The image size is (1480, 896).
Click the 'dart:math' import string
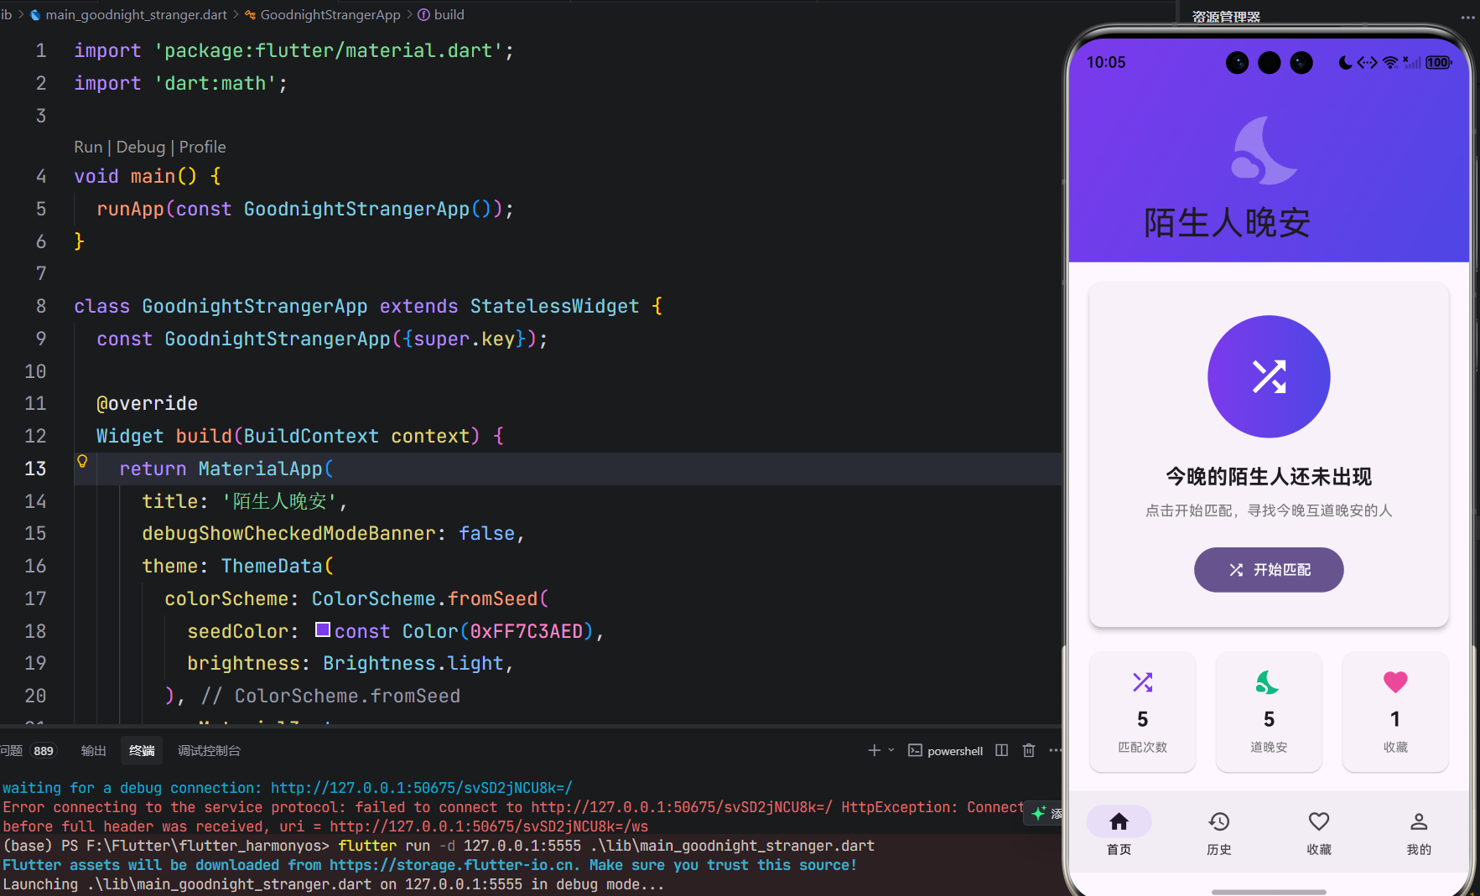[215, 83]
